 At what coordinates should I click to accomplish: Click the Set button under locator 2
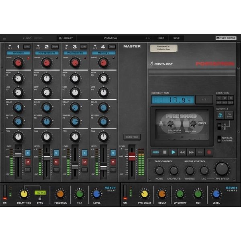click(x=225, y=102)
